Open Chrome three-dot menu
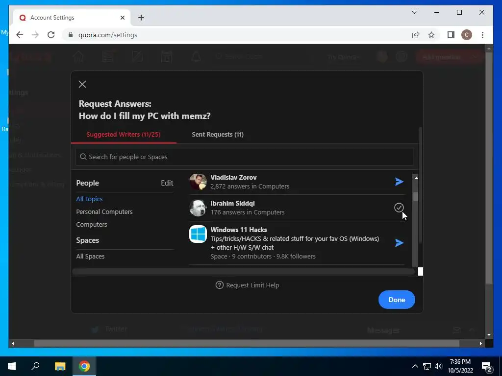Image resolution: width=502 pixels, height=376 pixels. [x=482, y=35]
